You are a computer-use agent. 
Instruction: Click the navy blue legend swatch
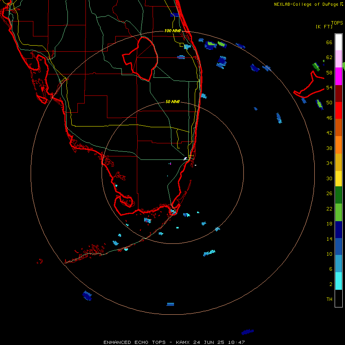coord(338,230)
